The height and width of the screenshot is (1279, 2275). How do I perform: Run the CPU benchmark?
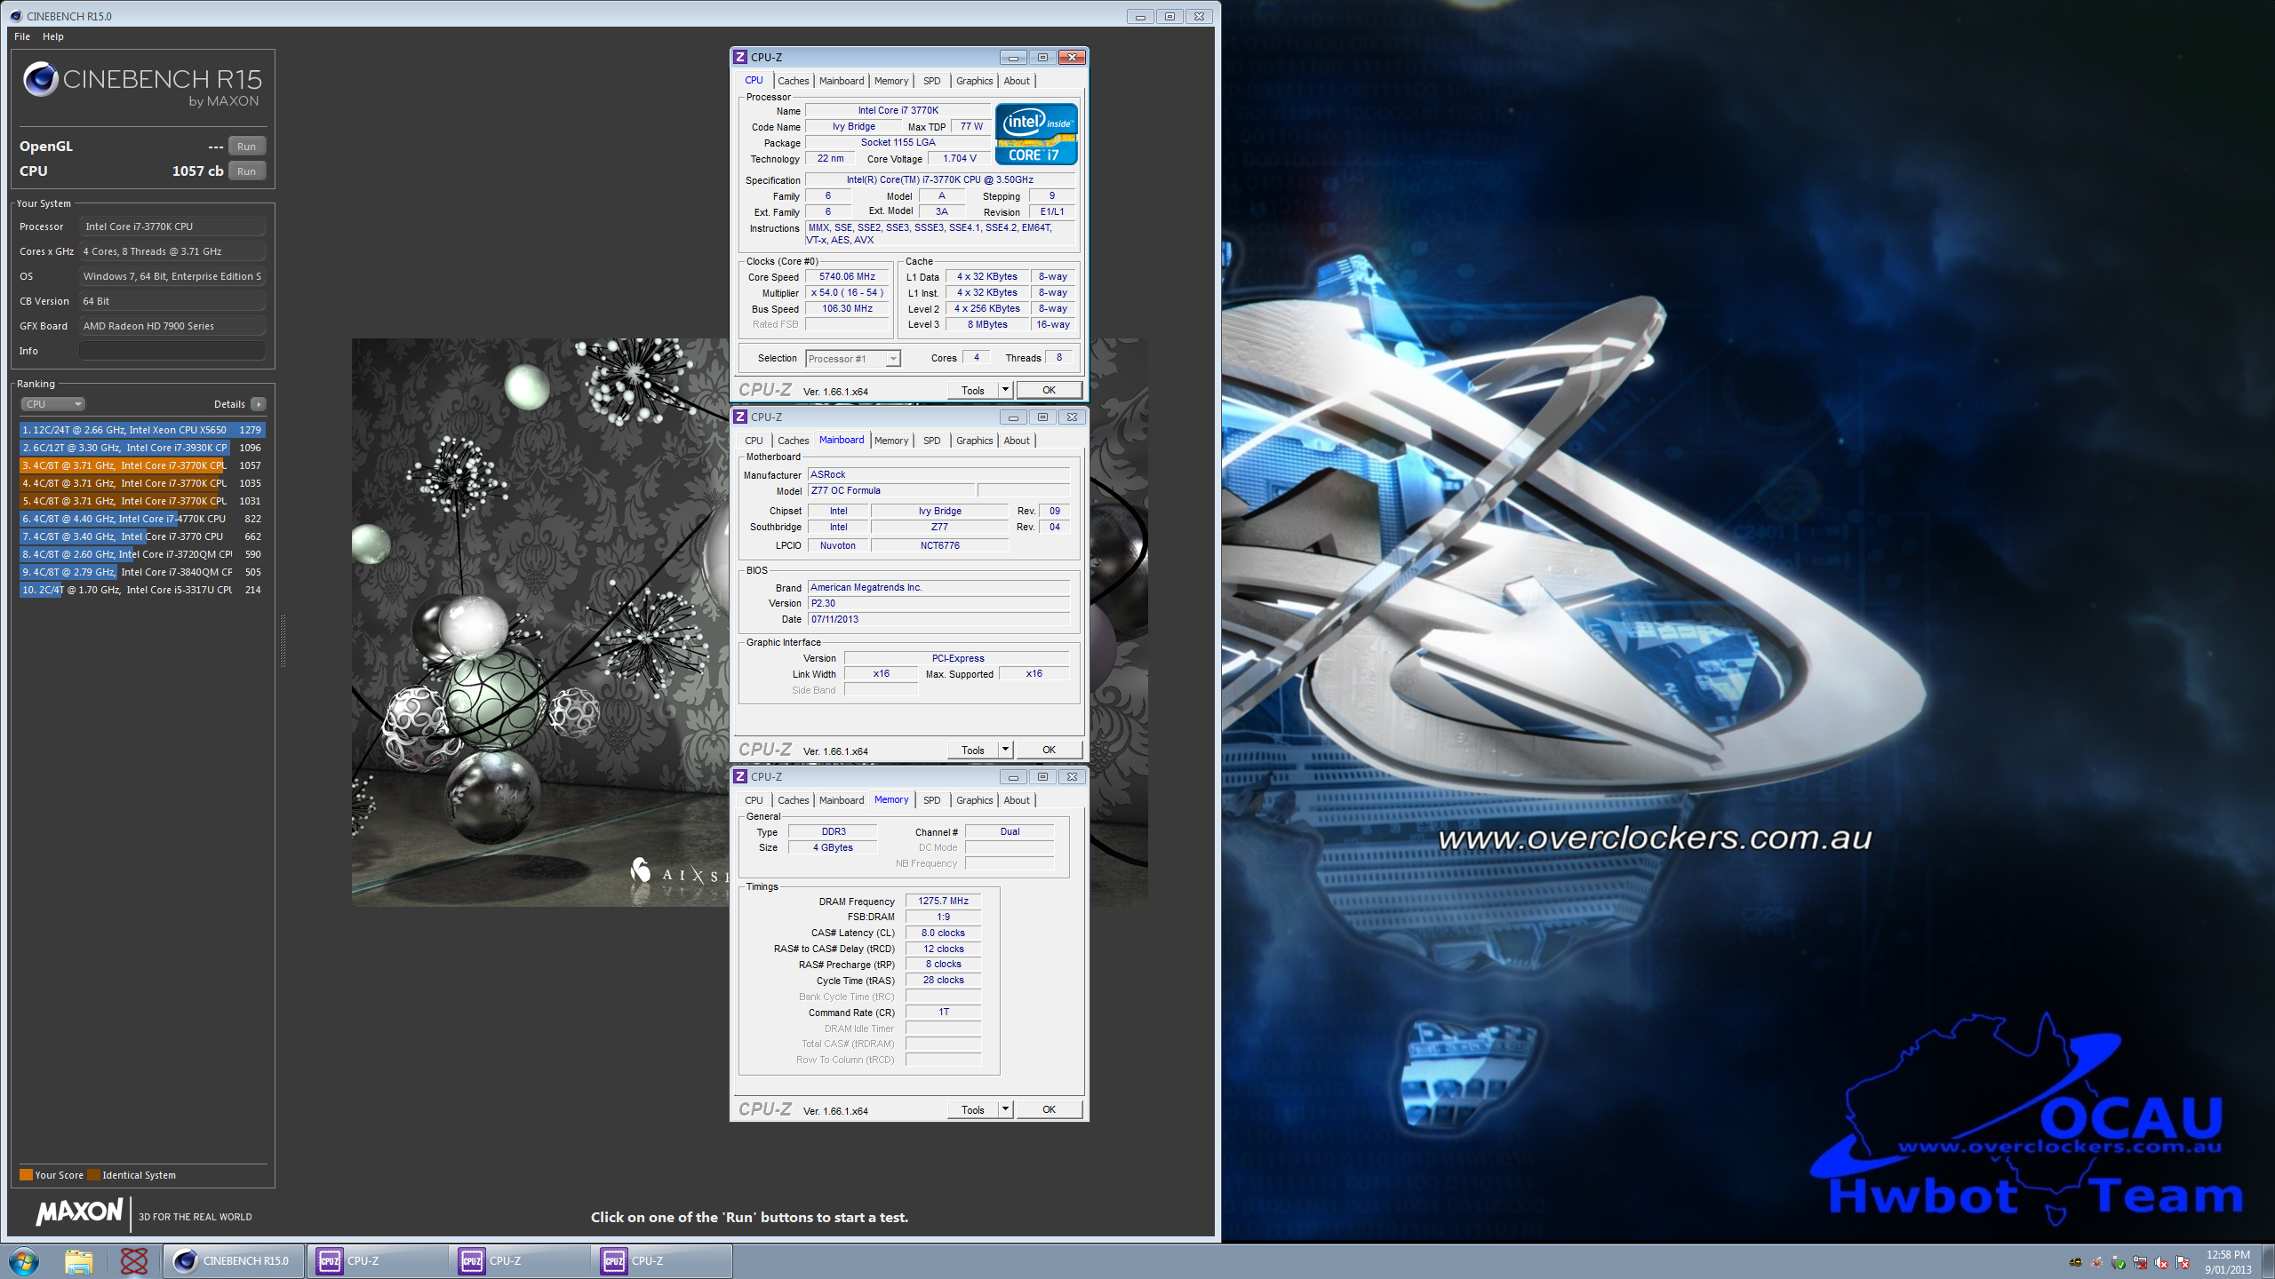[x=247, y=171]
